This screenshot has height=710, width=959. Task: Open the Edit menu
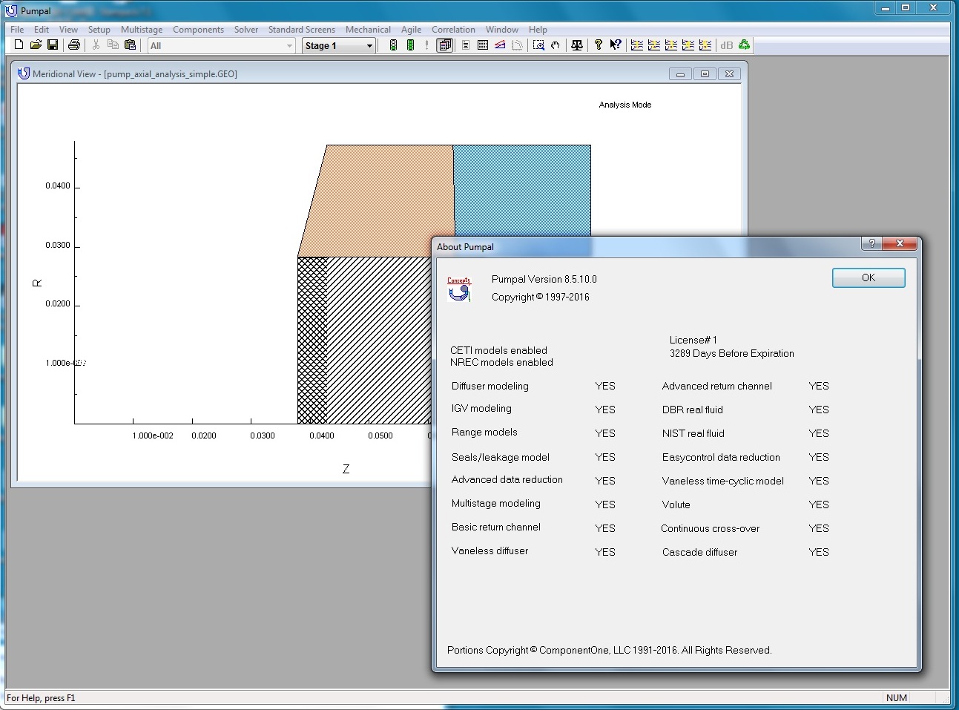tap(42, 30)
